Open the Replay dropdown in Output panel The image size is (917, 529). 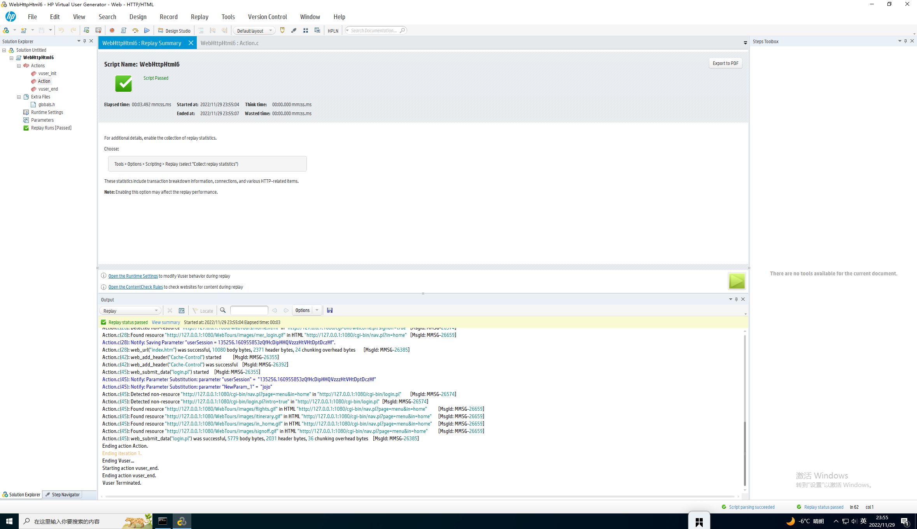click(130, 311)
